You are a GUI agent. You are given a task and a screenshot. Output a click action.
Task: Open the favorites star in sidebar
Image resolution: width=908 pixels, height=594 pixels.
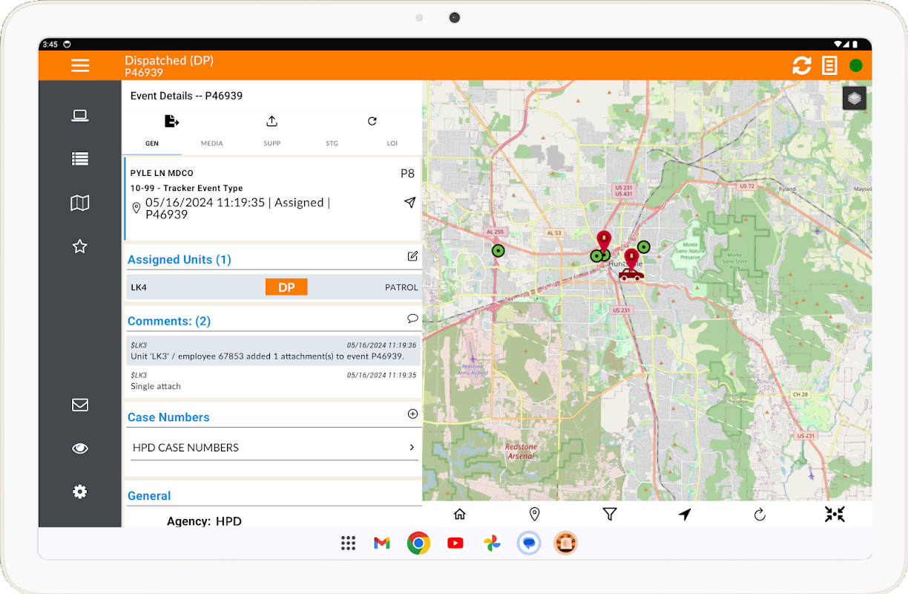[x=80, y=247]
